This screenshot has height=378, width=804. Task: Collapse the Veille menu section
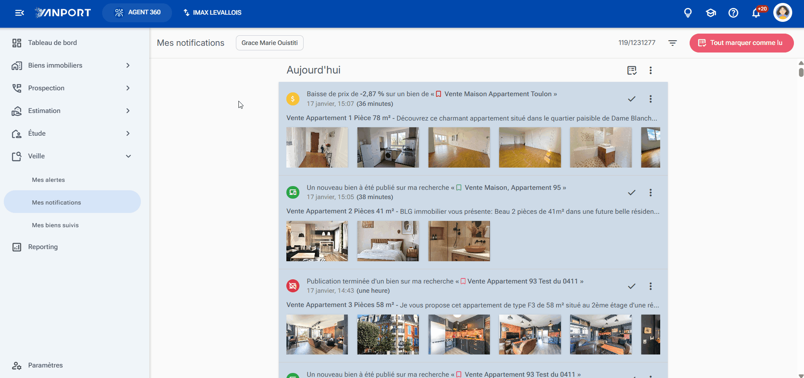tap(128, 156)
